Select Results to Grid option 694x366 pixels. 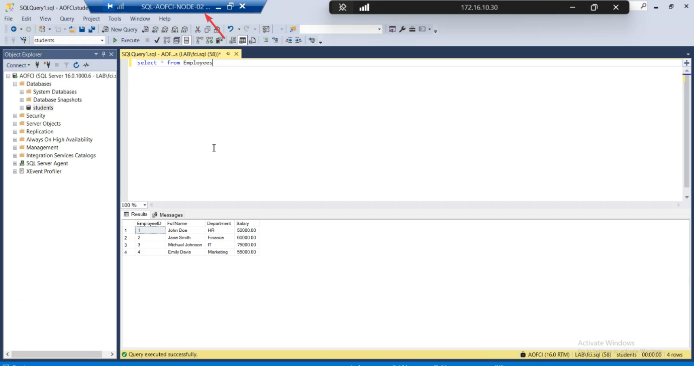242,40
